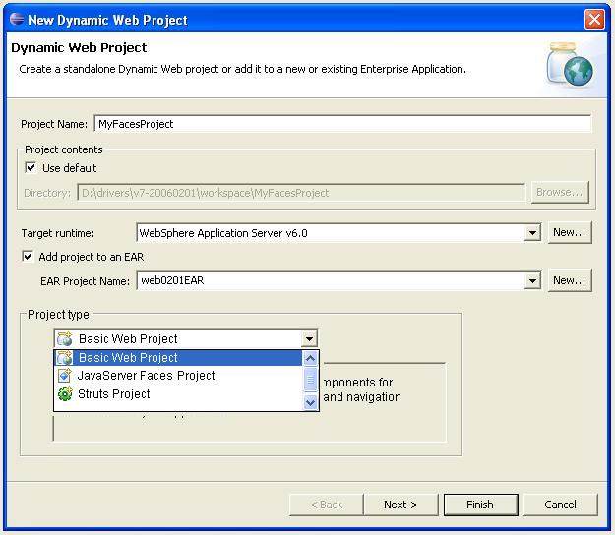Click Finish to create the project
This screenshot has width=615, height=535.
tap(480, 505)
